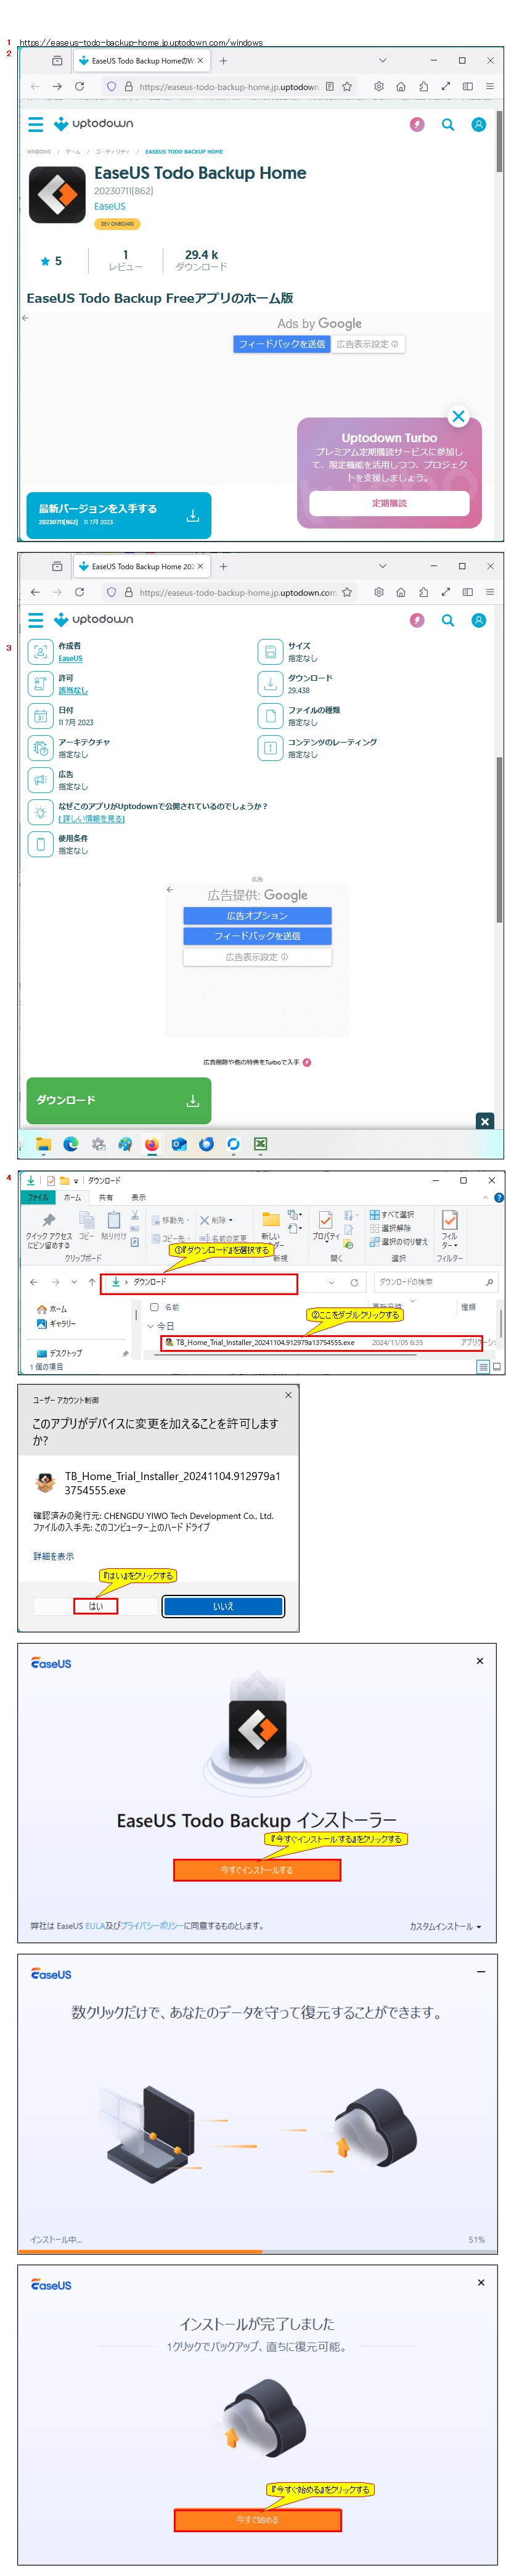This screenshot has height=2576, width=506.
Task: Go up one folder level in Explorer
Action: point(92,1282)
